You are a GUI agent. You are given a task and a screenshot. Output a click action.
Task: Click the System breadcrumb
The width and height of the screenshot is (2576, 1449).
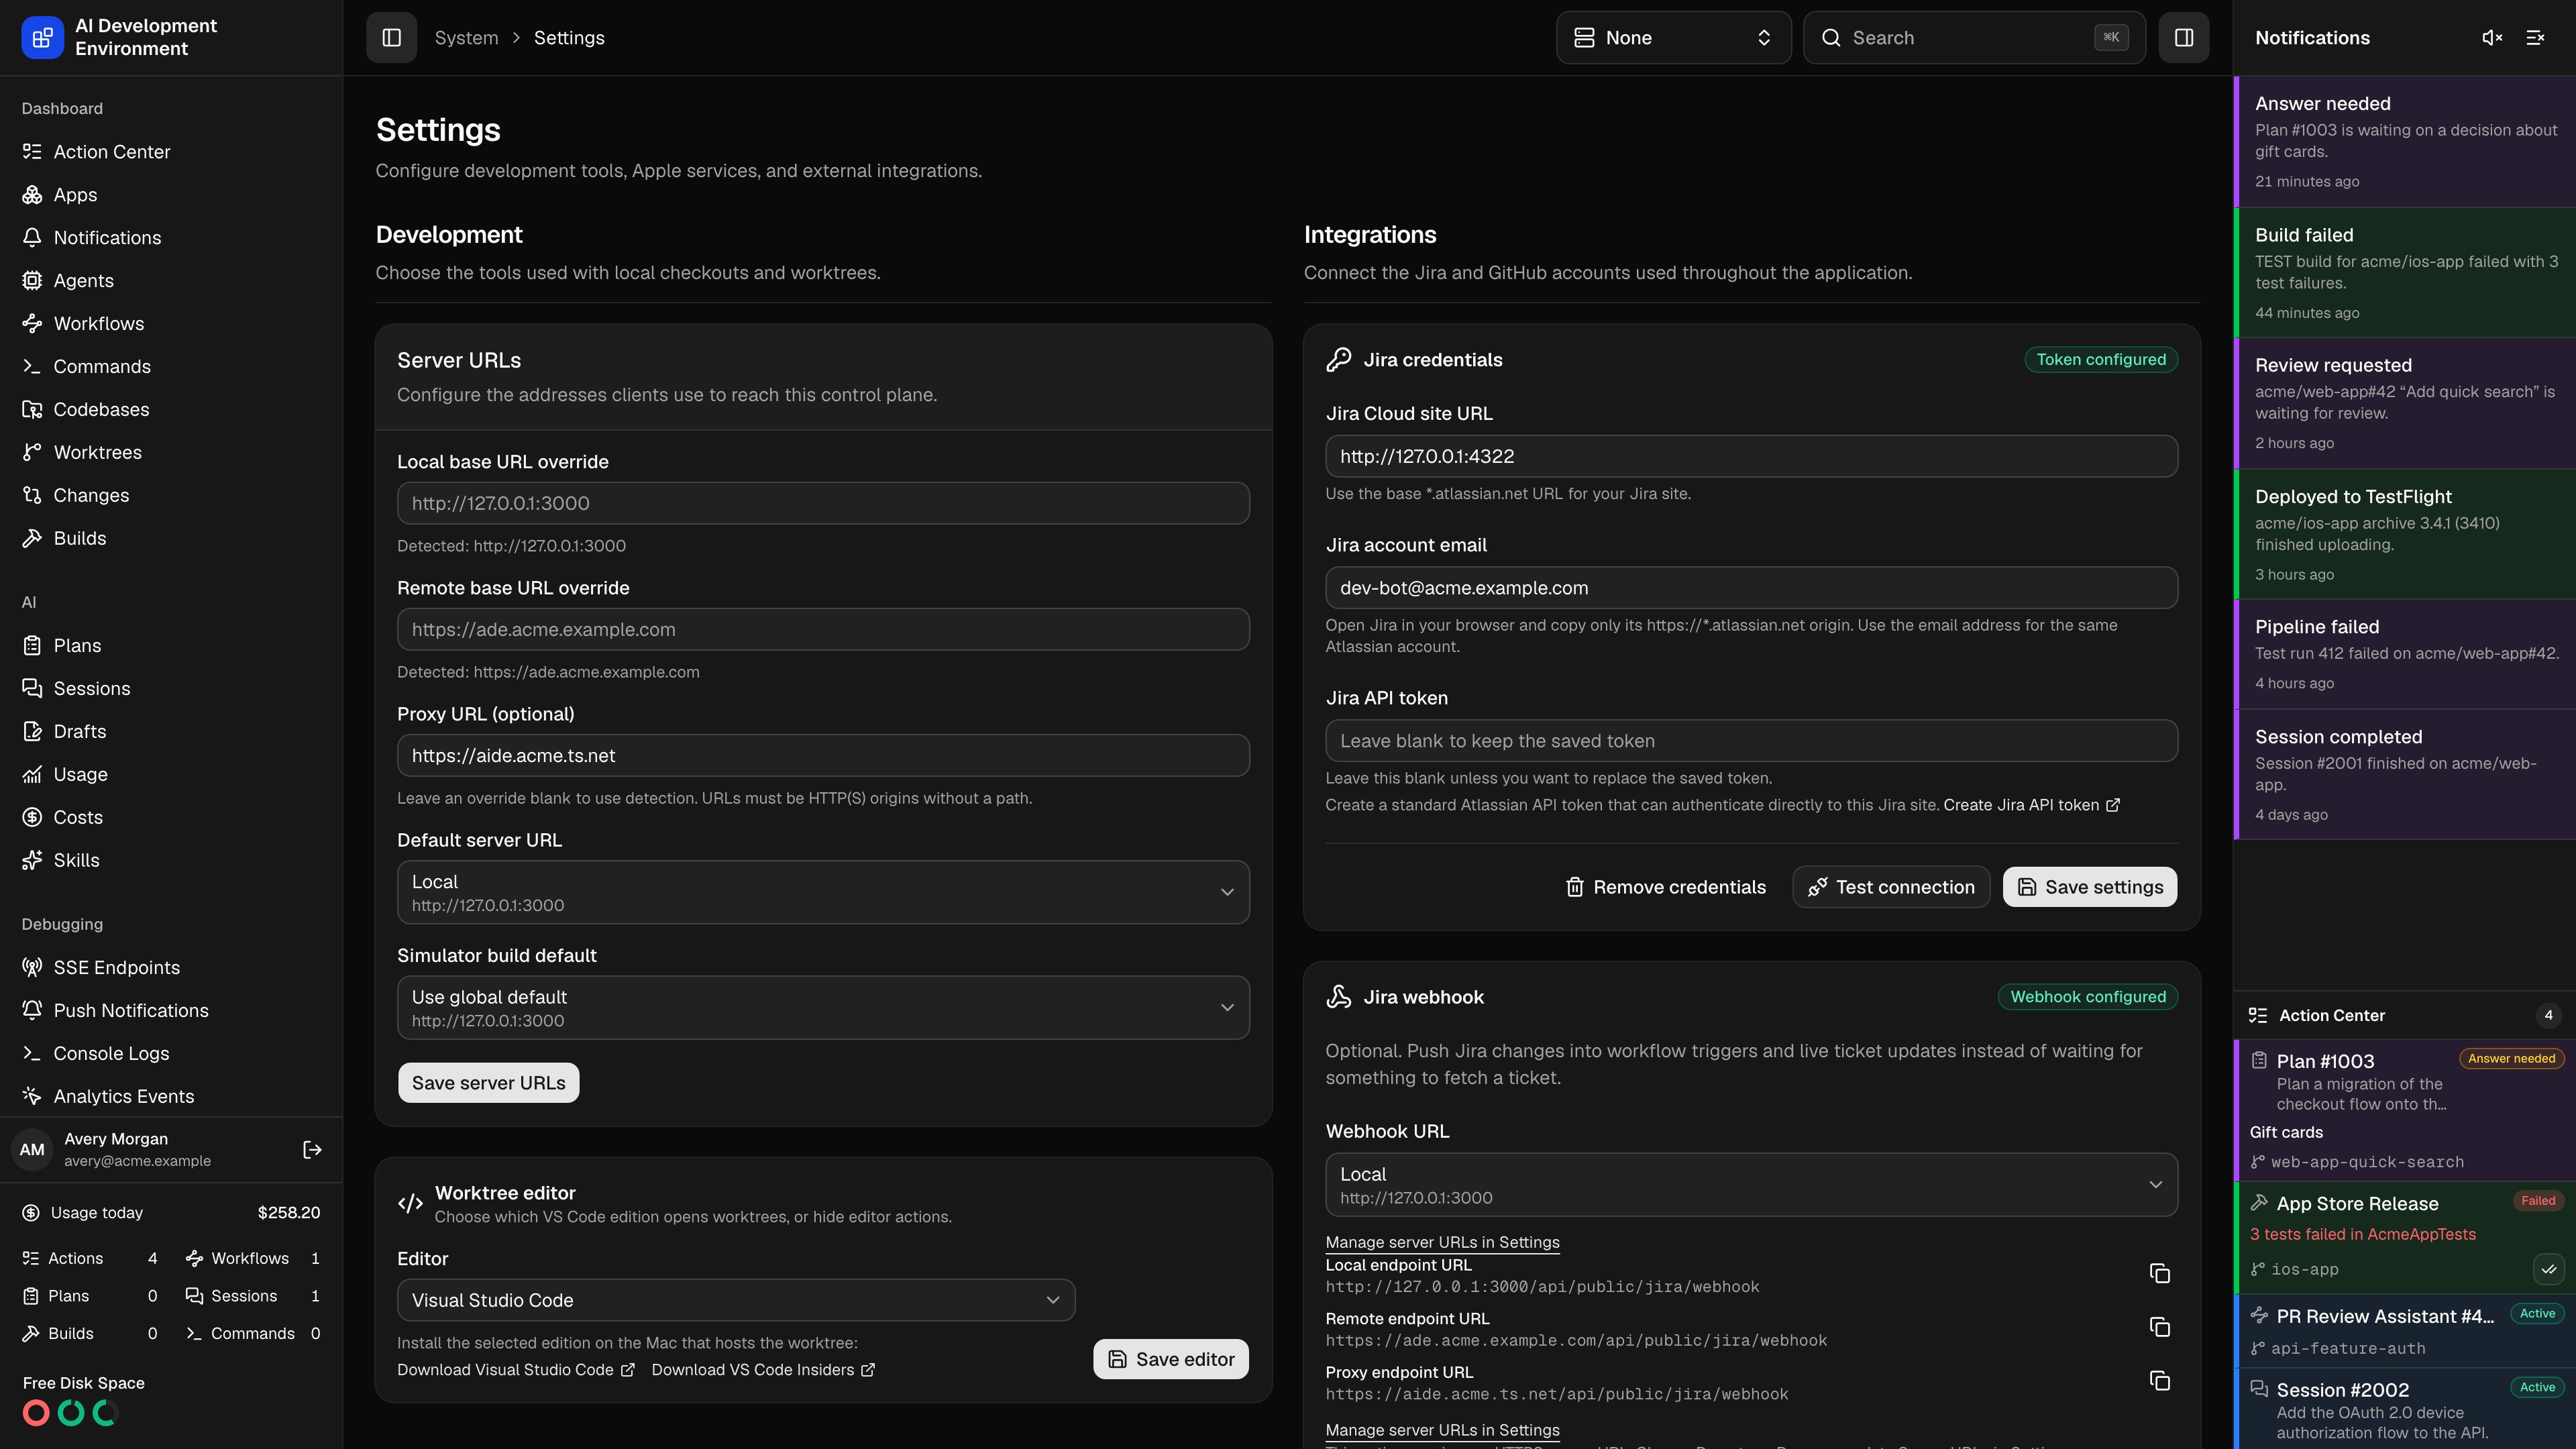point(466,38)
